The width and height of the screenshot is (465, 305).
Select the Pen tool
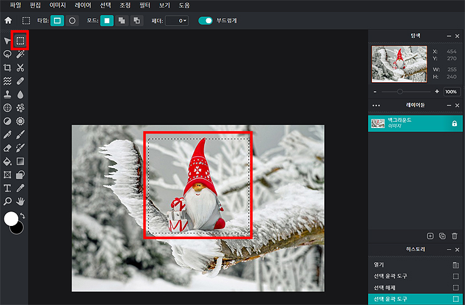click(7, 135)
